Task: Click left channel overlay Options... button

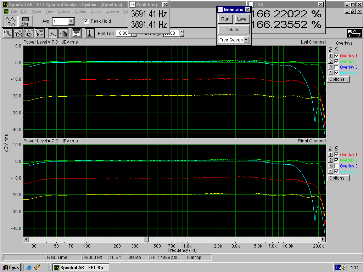Action: 339,79
